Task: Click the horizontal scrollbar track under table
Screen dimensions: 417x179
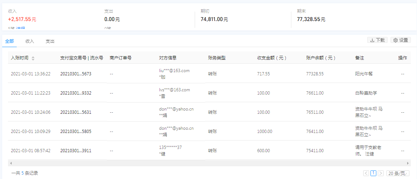Action: [x=208, y=163]
